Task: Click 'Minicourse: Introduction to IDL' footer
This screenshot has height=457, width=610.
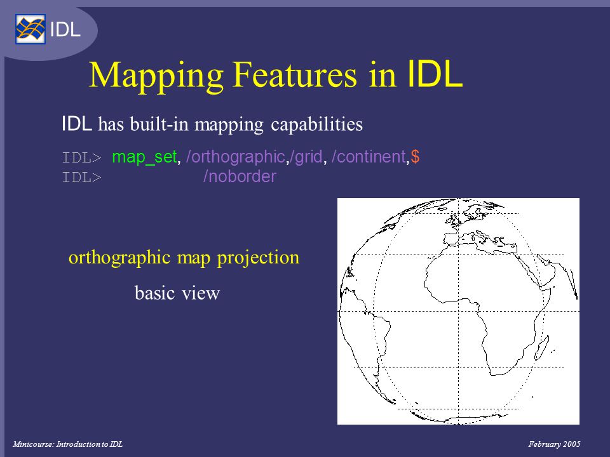Action: coord(68,444)
